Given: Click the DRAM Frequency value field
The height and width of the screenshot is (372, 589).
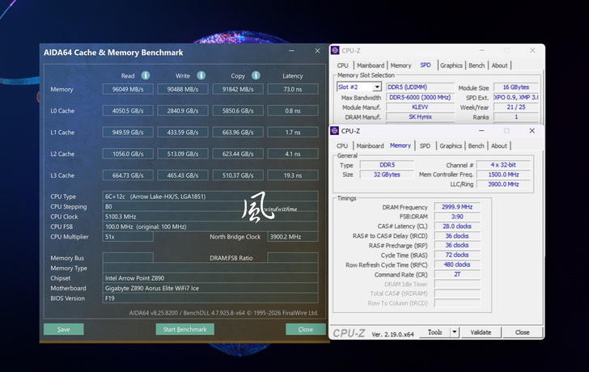Looking at the screenshot, I should (x=456, y=207).
